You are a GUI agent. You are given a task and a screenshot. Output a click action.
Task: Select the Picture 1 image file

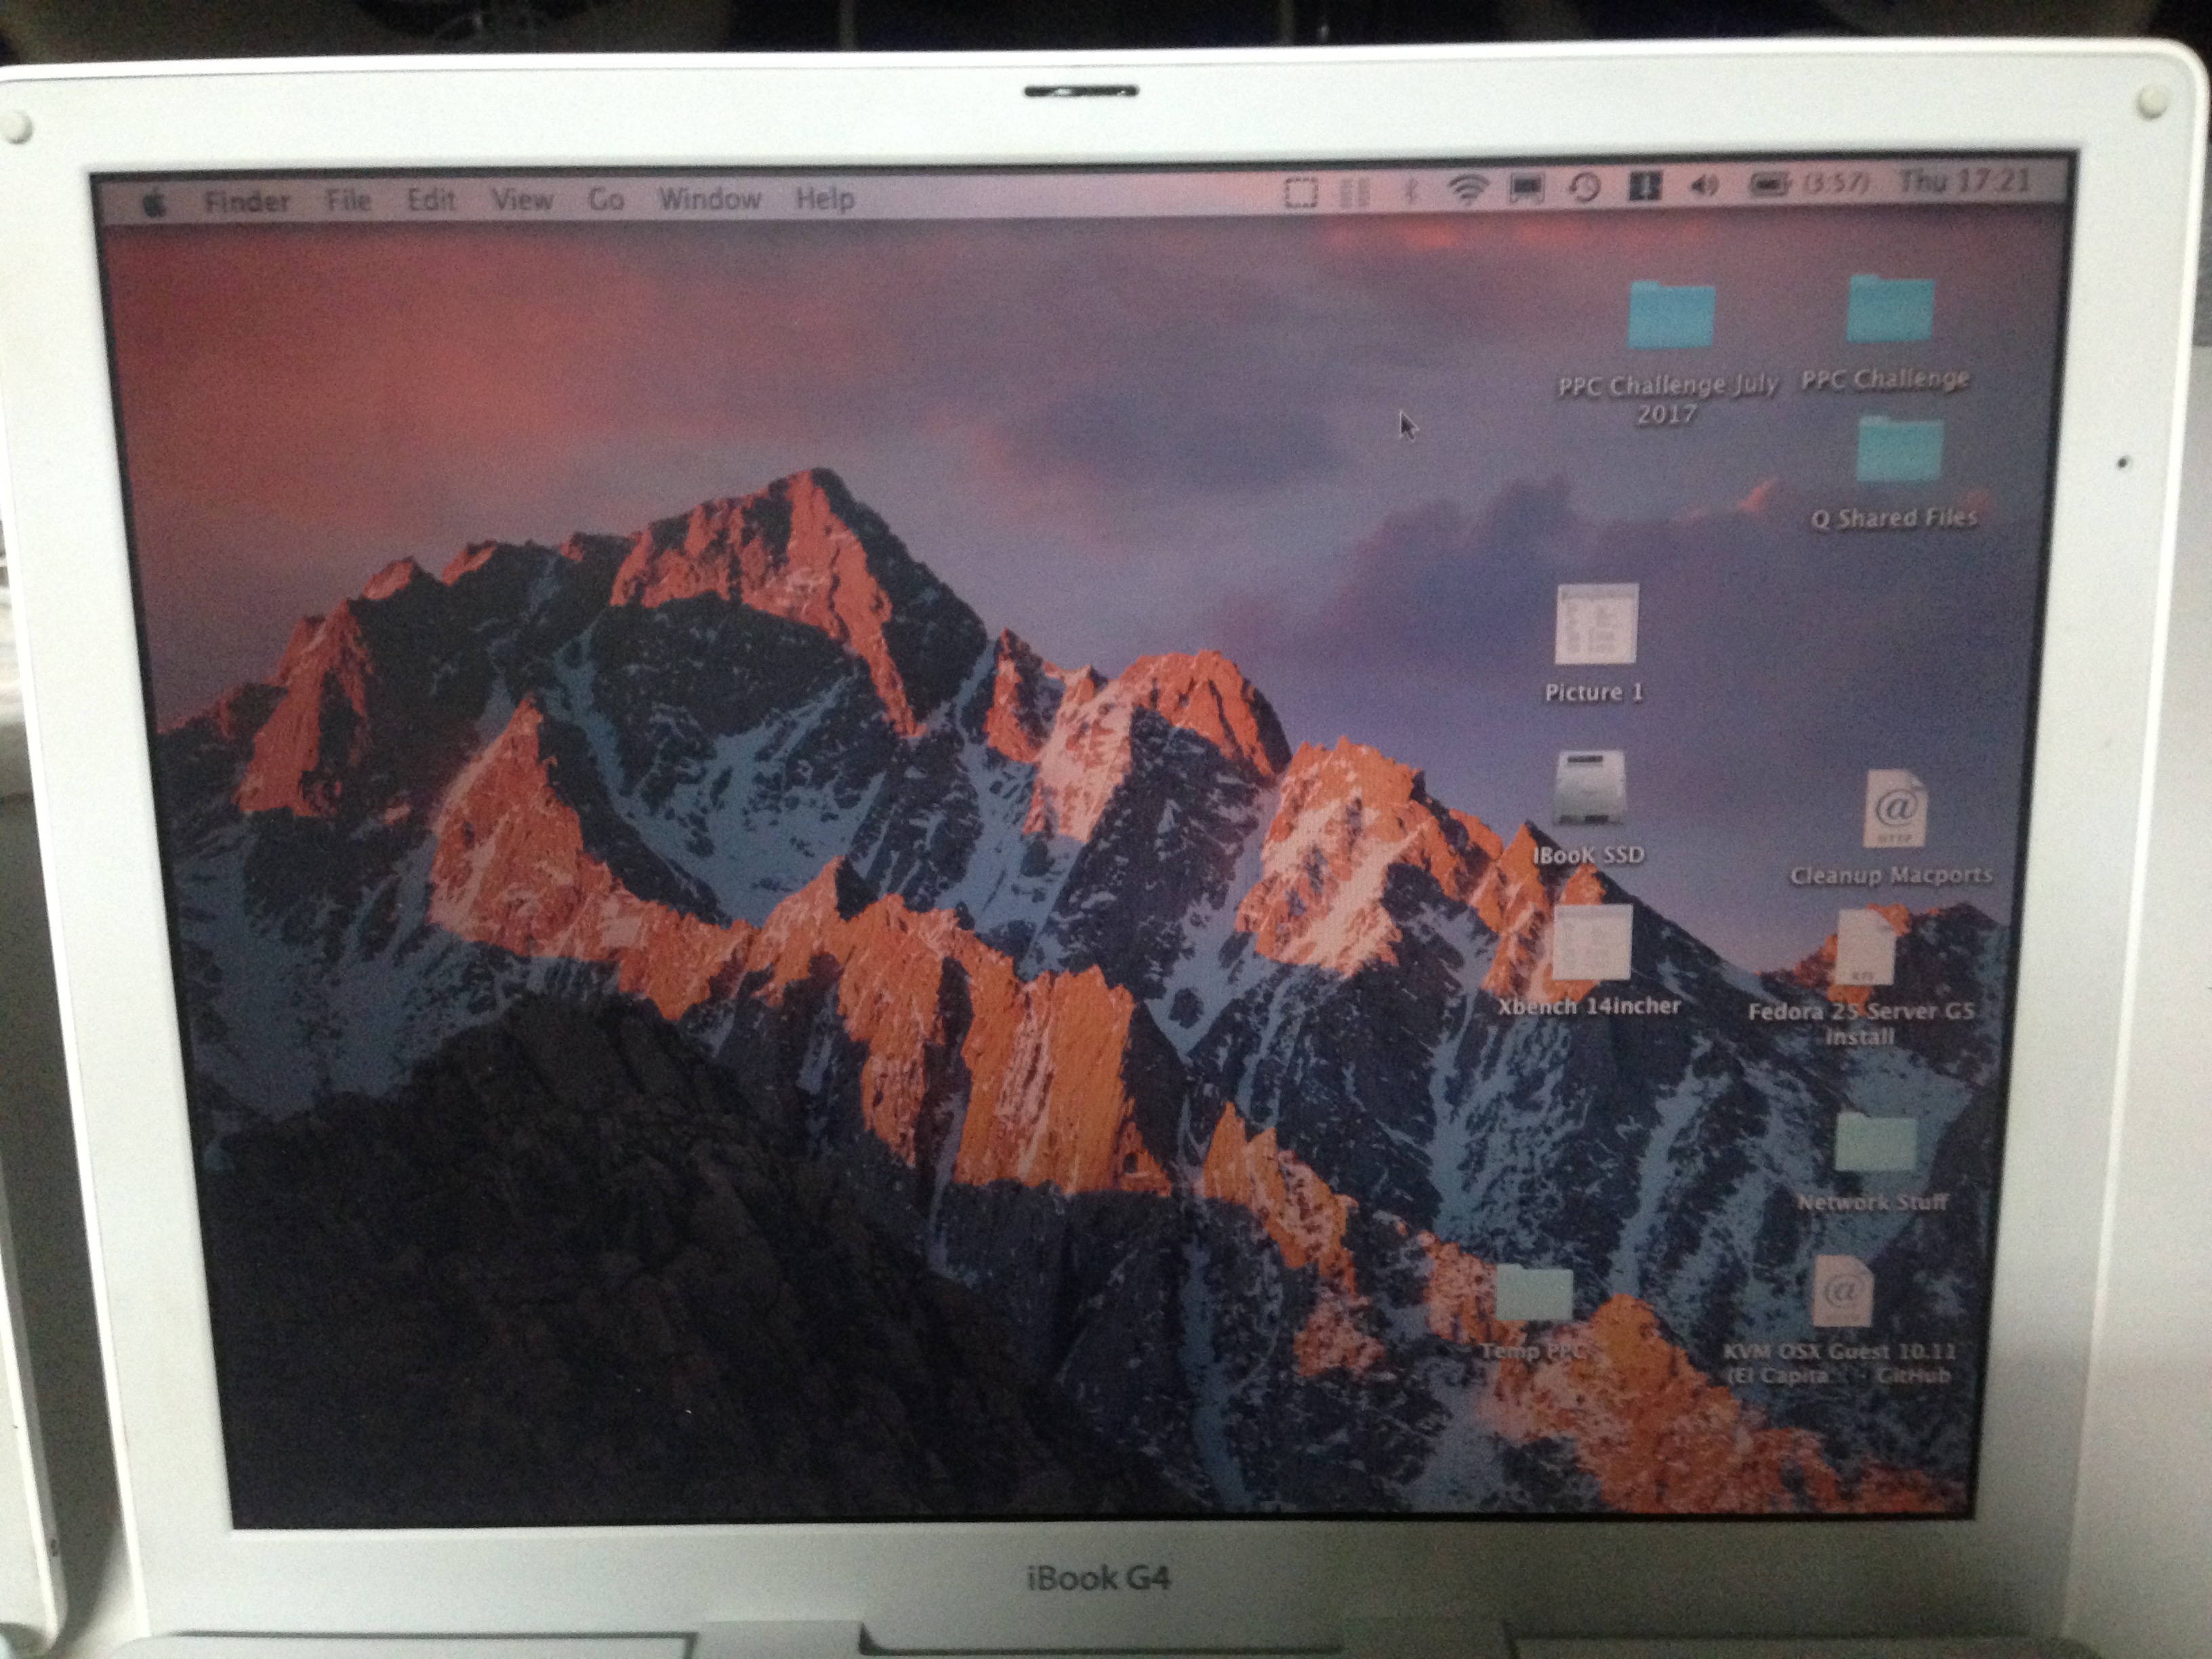1596,624
